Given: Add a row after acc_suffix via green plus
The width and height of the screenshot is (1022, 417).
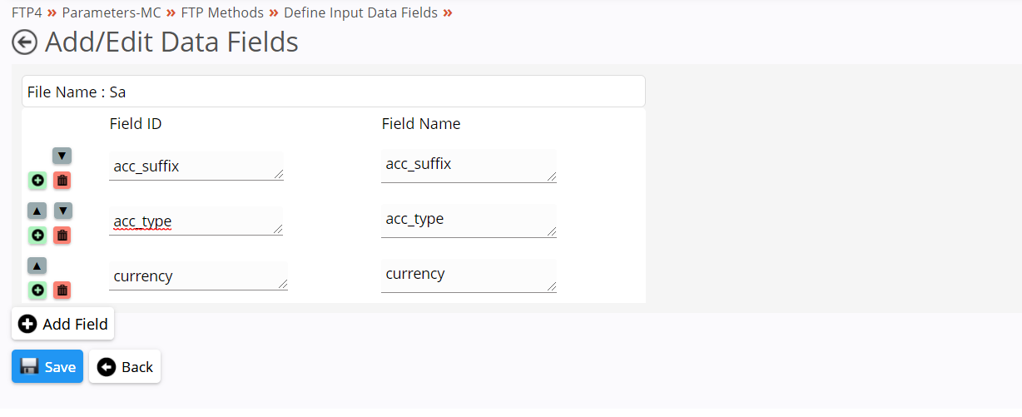Looking at the screenshot, I should 37,180.
